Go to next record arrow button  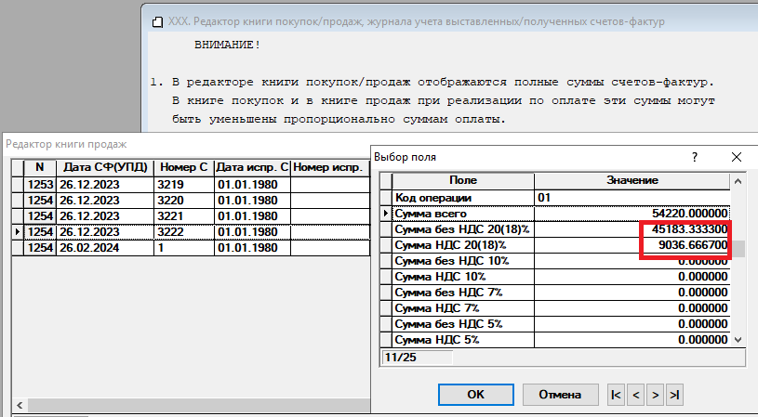[x=655, y=395]
